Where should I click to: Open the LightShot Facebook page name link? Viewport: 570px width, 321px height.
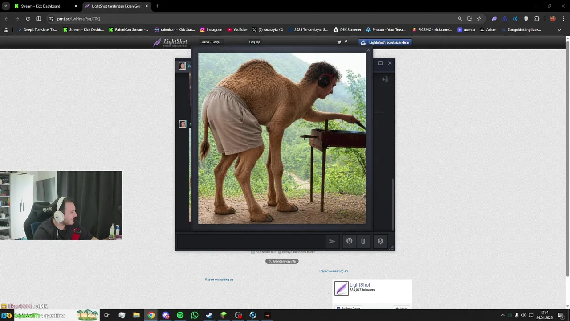click(x=360, y=285)
